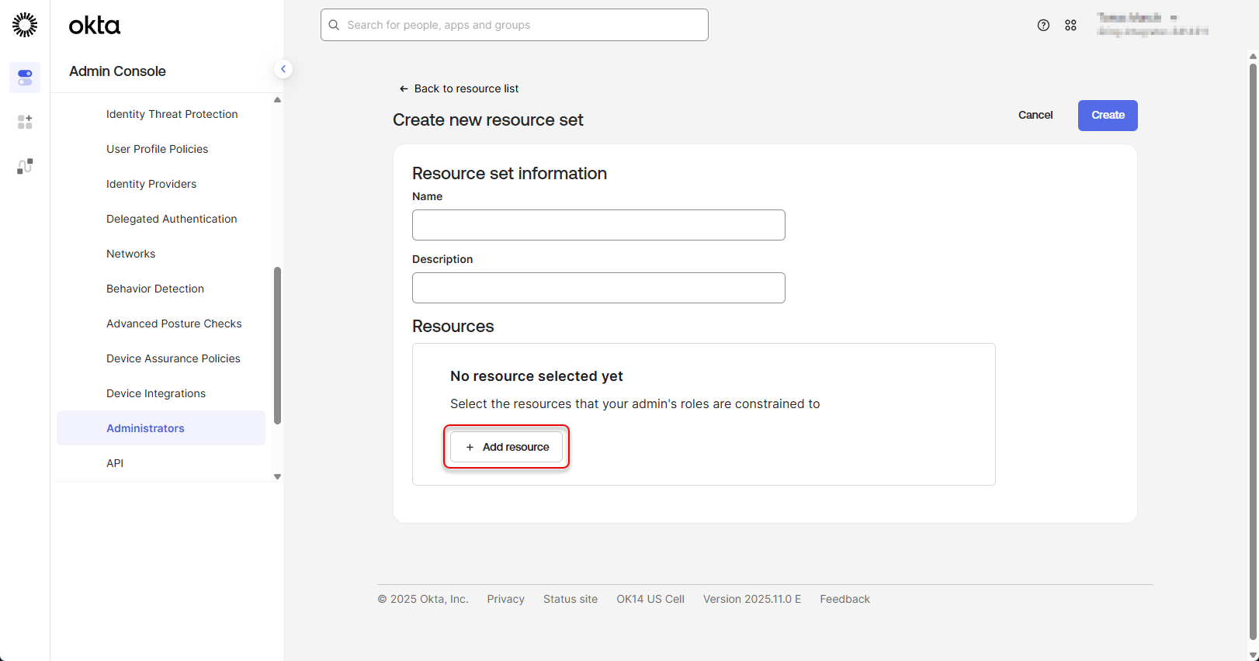Expand the user account dropdown menu

coord(1152,25)
